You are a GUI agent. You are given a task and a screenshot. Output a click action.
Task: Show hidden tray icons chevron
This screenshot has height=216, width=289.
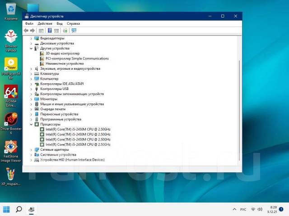[x=234, y=209]
